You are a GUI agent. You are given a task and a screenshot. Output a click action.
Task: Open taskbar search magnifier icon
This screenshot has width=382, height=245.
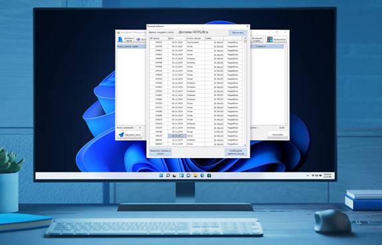[168, 175]
